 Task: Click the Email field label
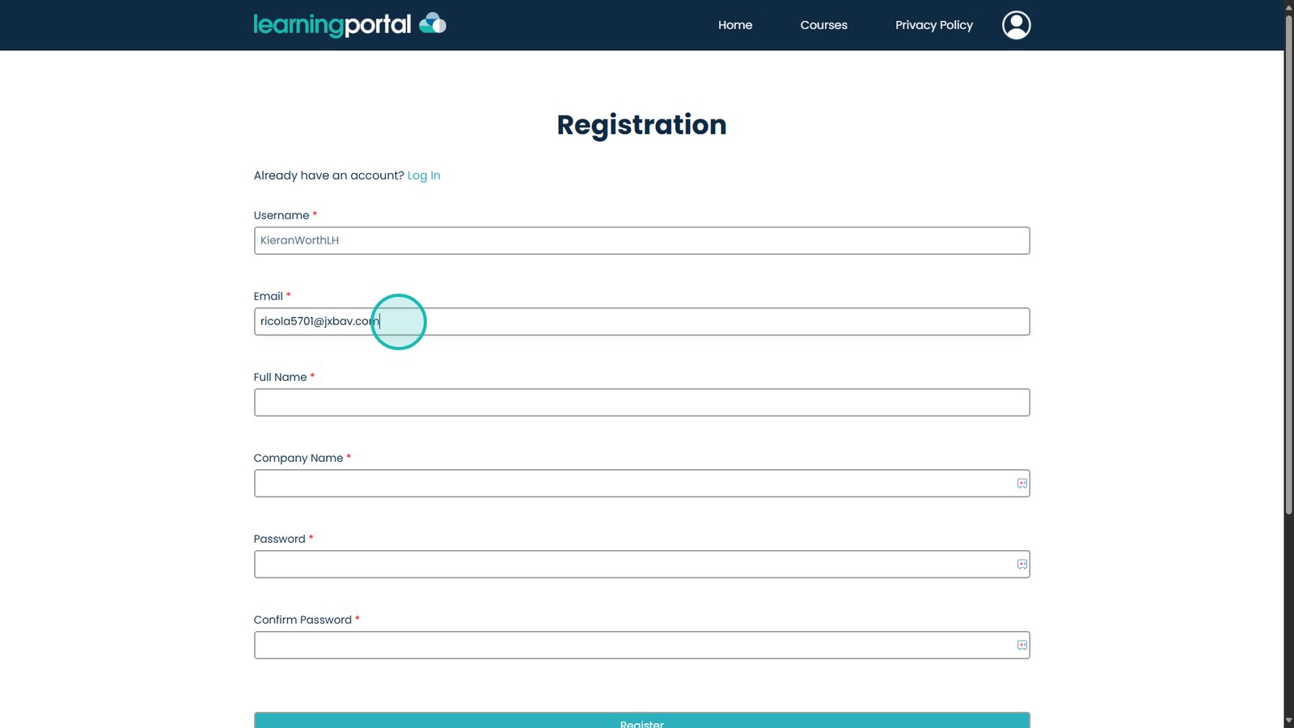pos(269,296)
